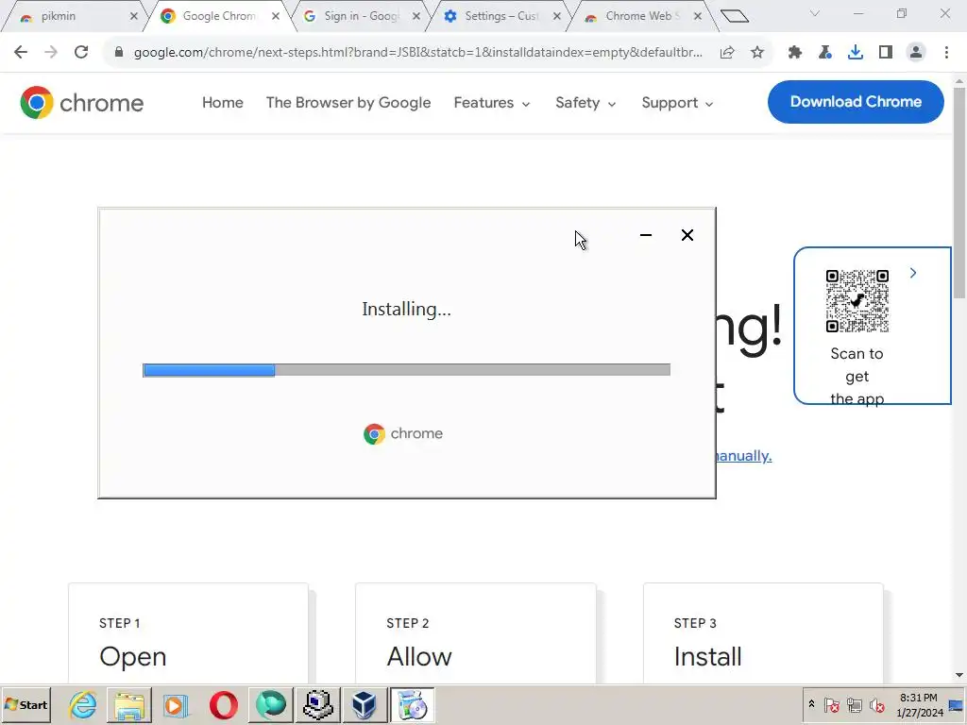Switch to the Sign in - Google tab

click(361, 16)
